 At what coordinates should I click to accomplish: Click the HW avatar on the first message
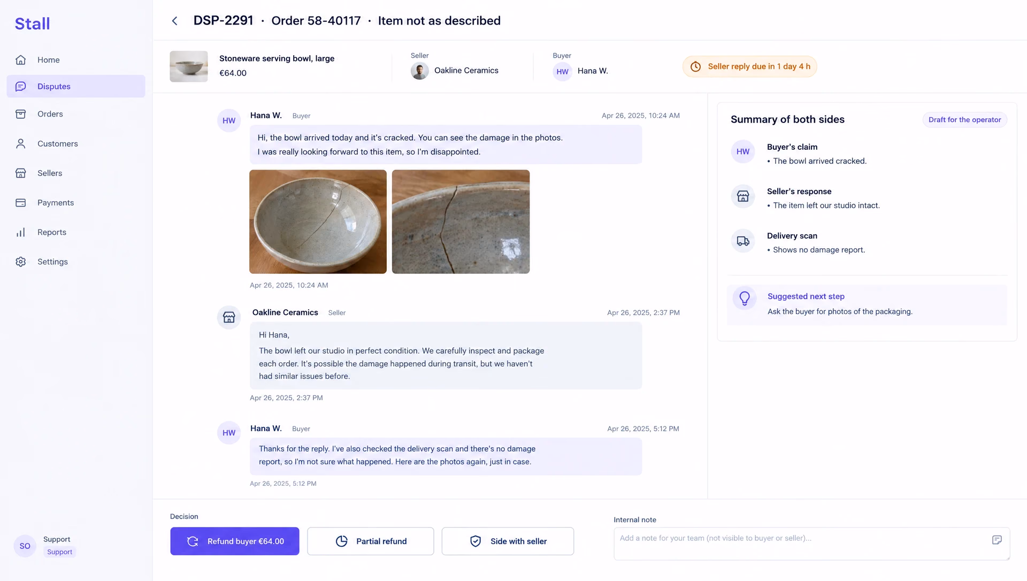[x=229, y=121]
